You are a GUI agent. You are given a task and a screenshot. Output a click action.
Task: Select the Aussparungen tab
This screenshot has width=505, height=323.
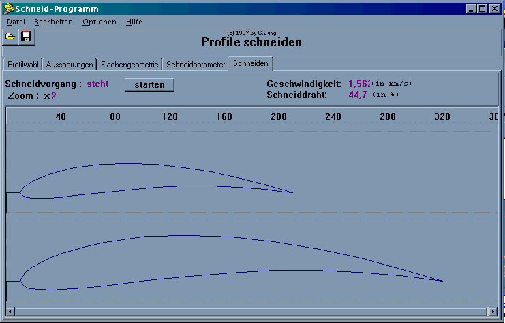point(70,65)
